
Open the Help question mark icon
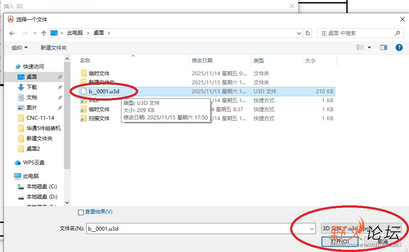[x=399, y=47]
